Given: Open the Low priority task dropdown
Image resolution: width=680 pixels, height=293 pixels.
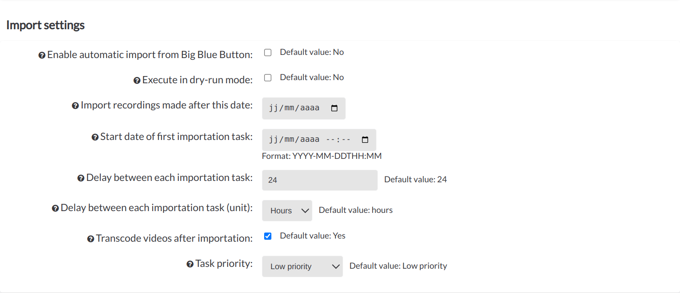Looking at the screenshot, I should 303,266.
